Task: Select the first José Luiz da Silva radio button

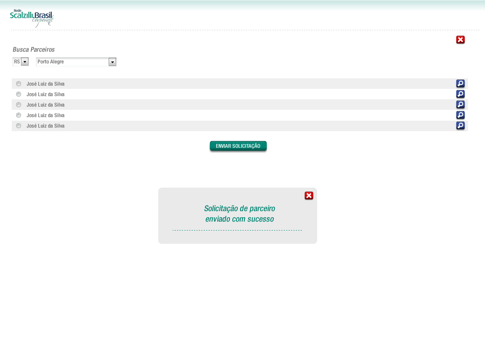Action: pyautogui.click(x=19, y=84)
